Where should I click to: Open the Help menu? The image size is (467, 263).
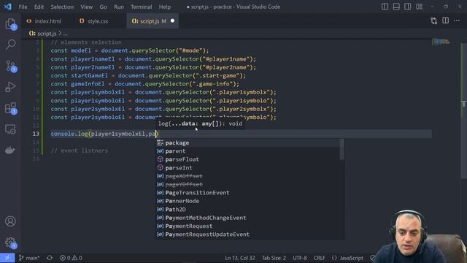click(165, 7)
